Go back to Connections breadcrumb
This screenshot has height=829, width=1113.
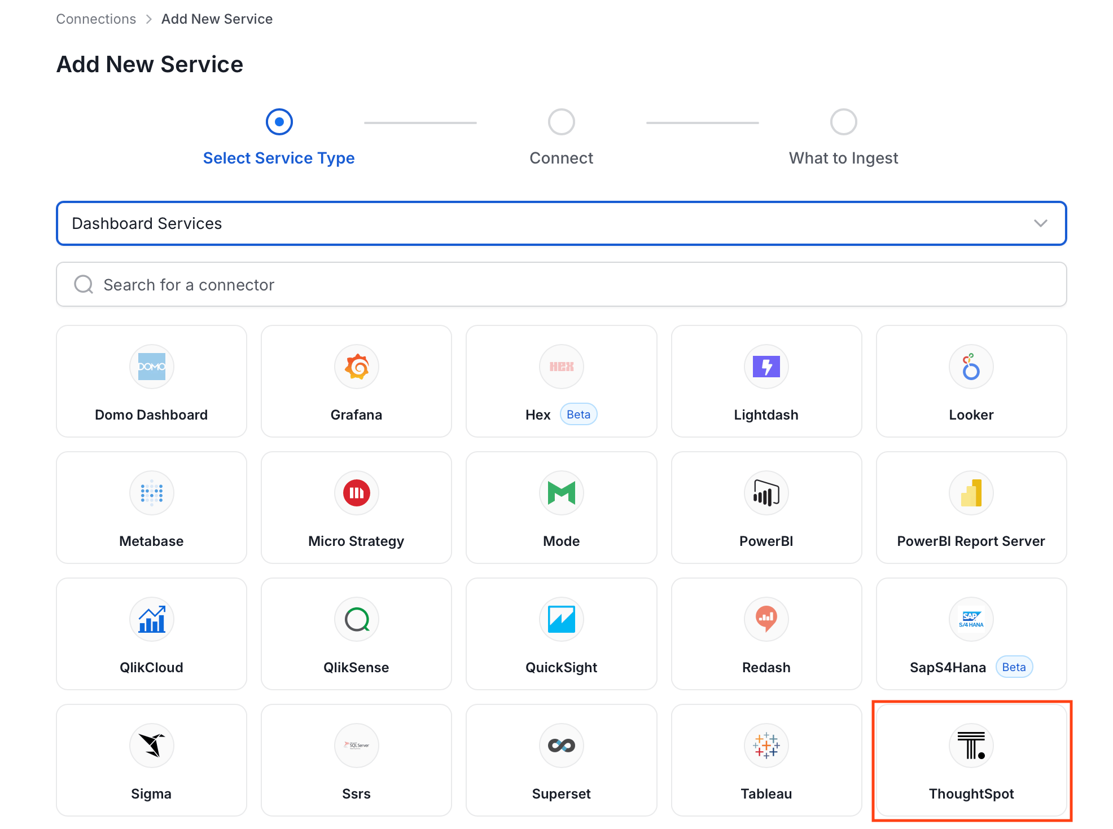click(x=96, y=19)
